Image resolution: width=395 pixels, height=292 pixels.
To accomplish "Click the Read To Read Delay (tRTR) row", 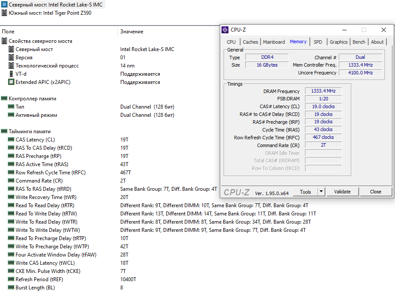I will [158, 205].
